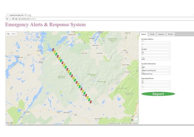Click the browser forward arrow

pyautogui.click(x=10, y=19)
